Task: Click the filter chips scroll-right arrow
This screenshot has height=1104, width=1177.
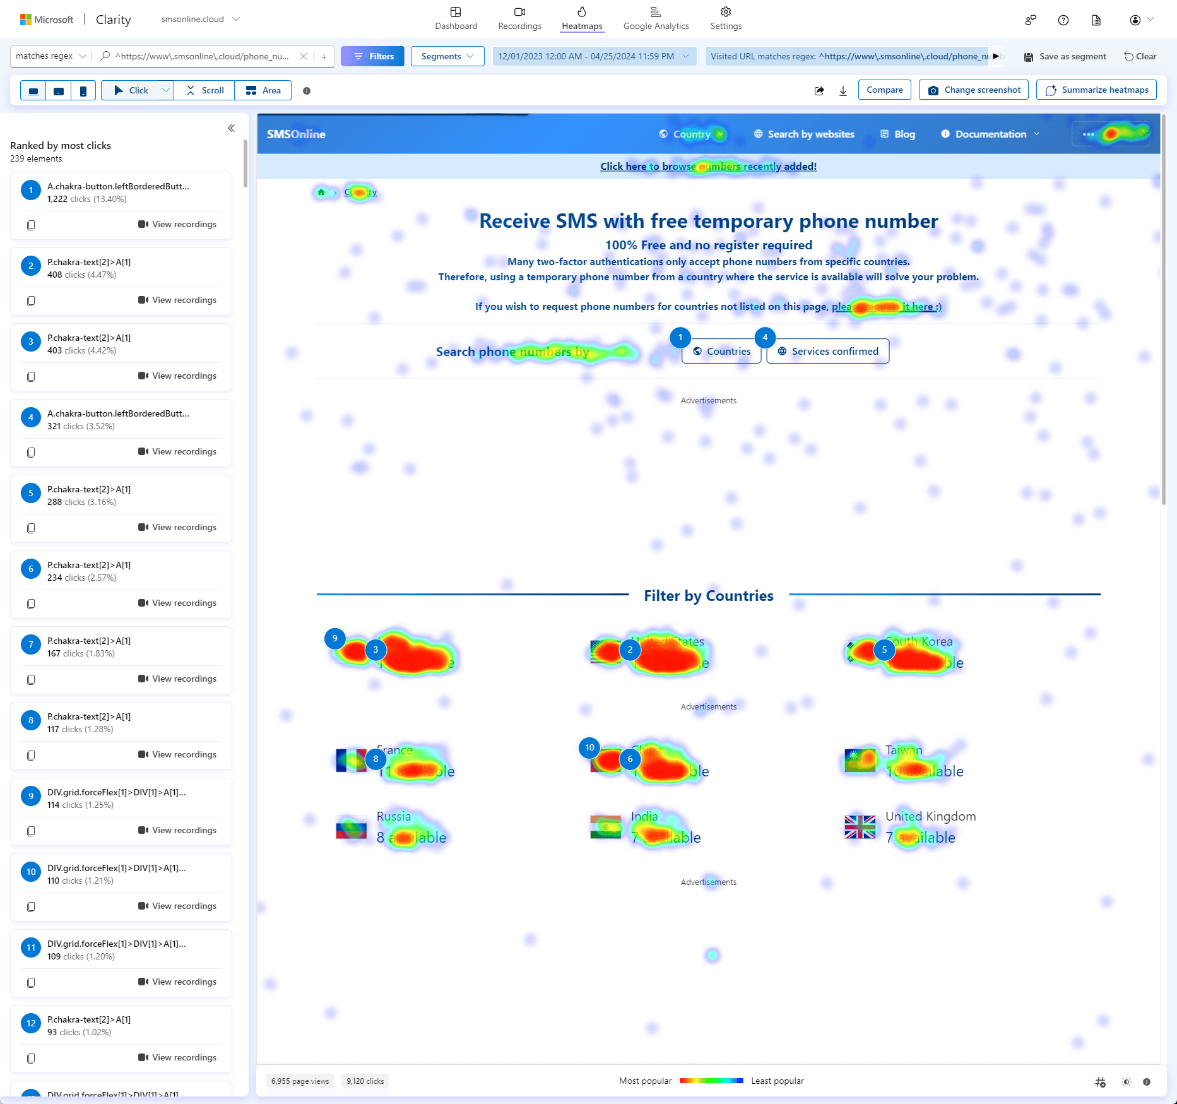Action: point(996,56)
